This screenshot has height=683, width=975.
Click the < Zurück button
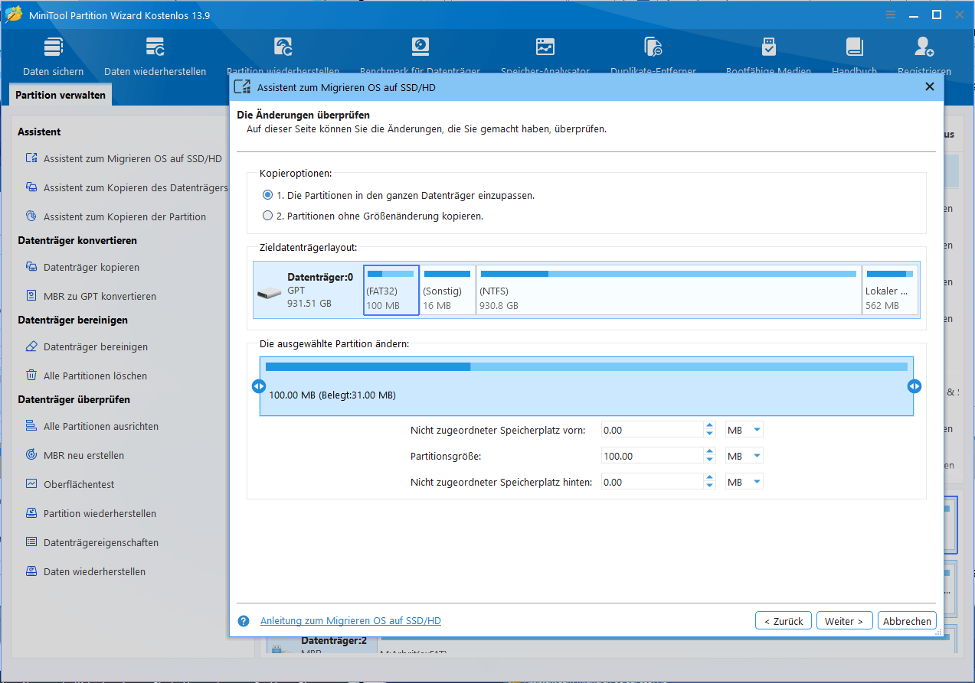(x=784, y=621)
